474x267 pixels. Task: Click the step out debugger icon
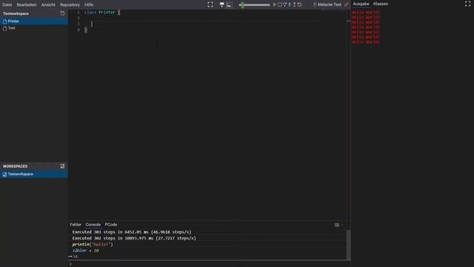pos(295,4)
